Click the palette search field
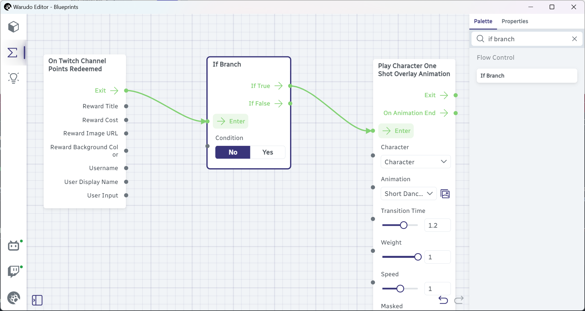585x311 pixels. pyautogui.click(x=527, y=39)
